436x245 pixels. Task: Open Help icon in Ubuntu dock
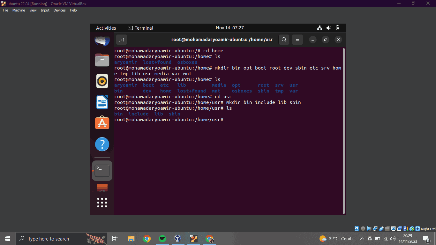[x=102, y=145]
